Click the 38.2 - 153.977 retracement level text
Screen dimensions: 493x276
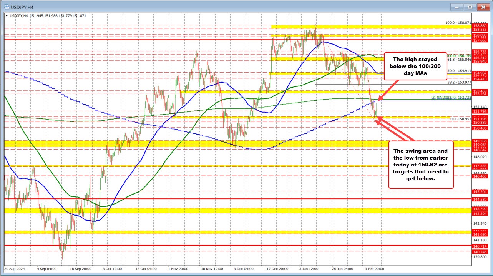click(458, 82)
